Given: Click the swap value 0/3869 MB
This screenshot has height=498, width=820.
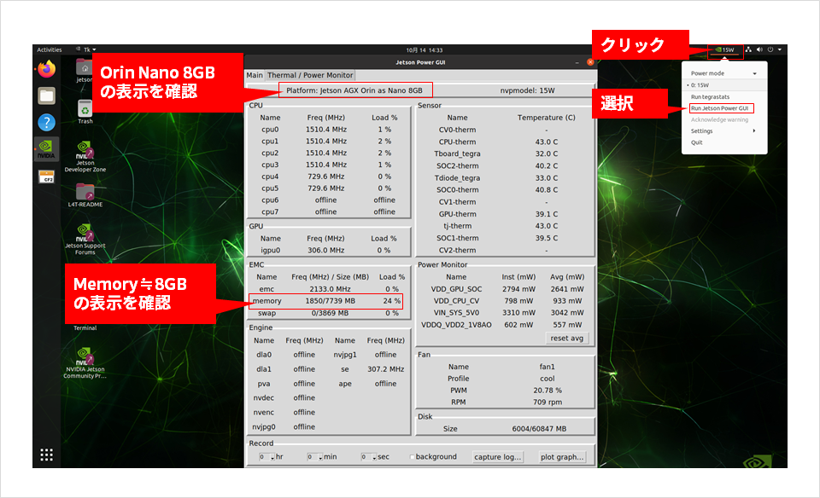Looking at the screenshot, I should (x=330, y=313).
